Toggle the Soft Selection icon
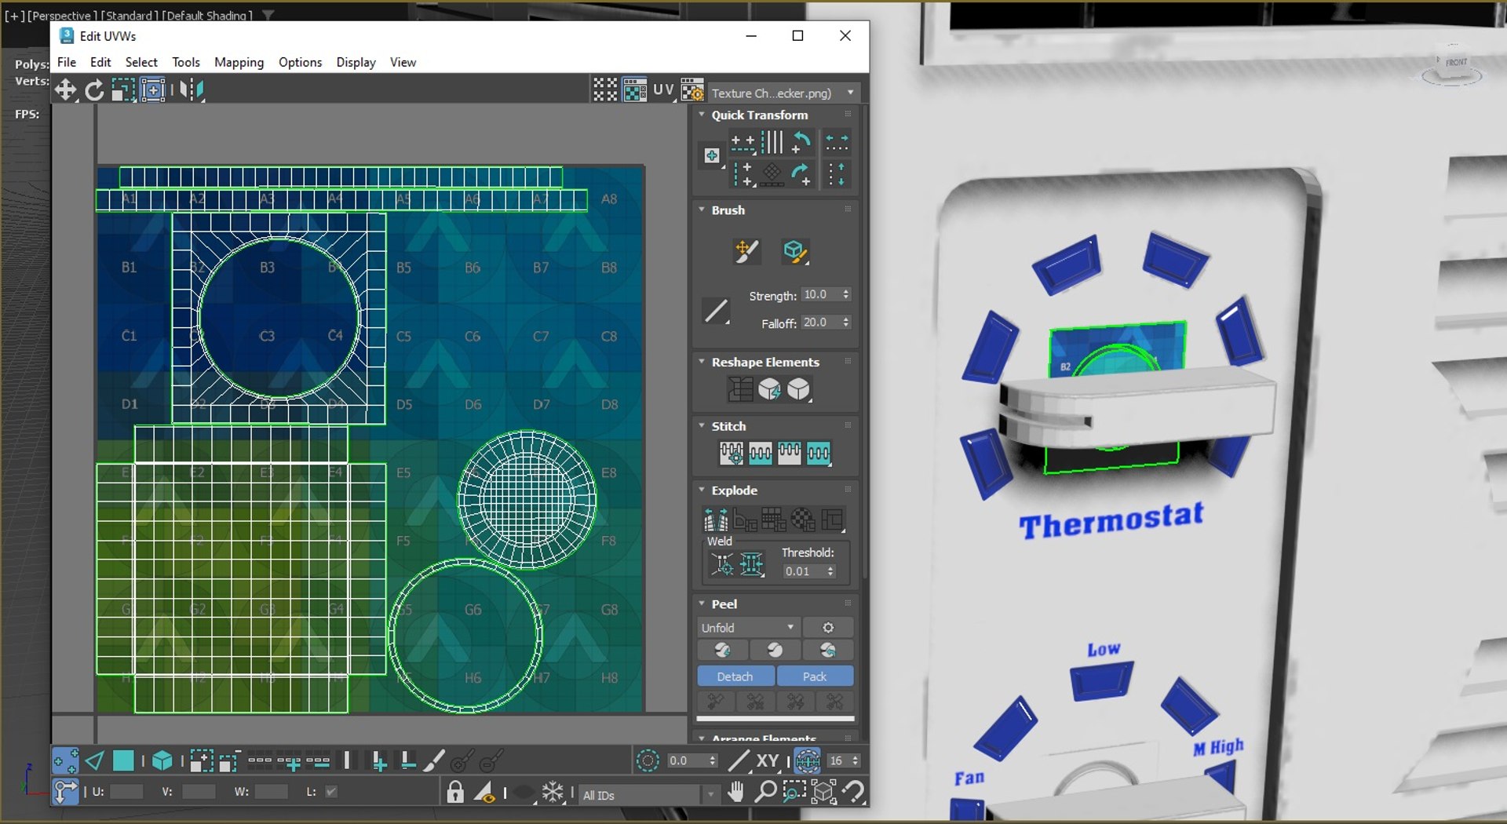The width and height of the screenshot is (1507, 824). pyautogui.click(x=648, y=760)
